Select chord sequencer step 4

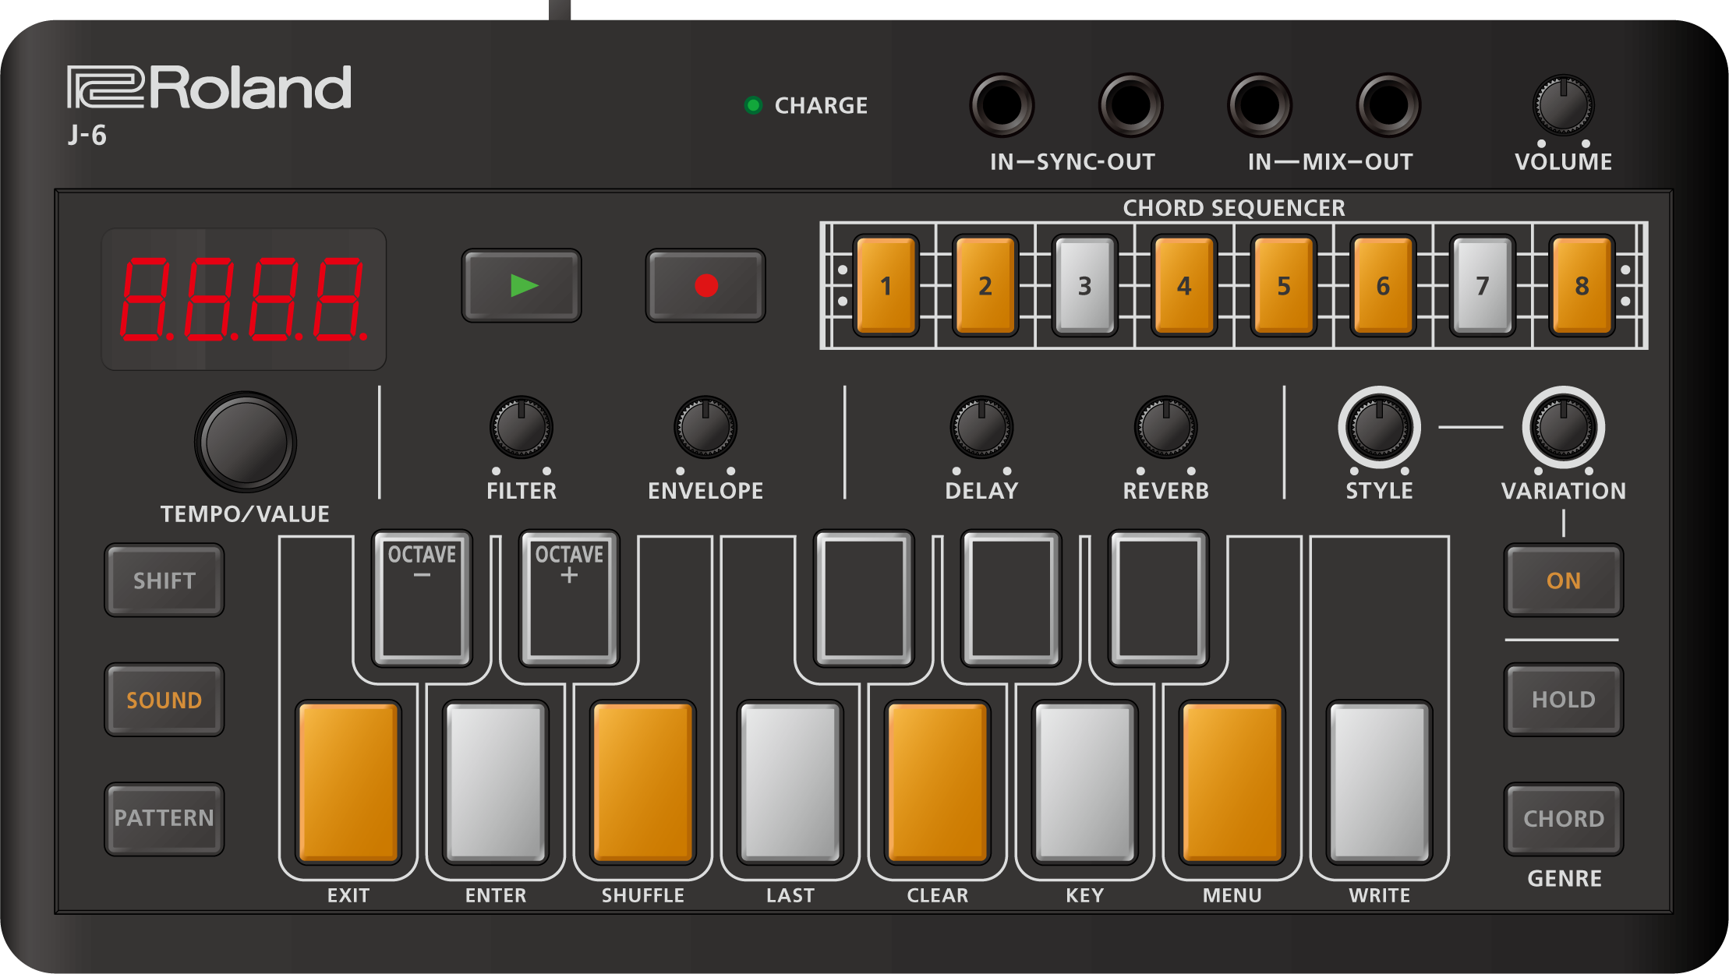coord(1184,286)
